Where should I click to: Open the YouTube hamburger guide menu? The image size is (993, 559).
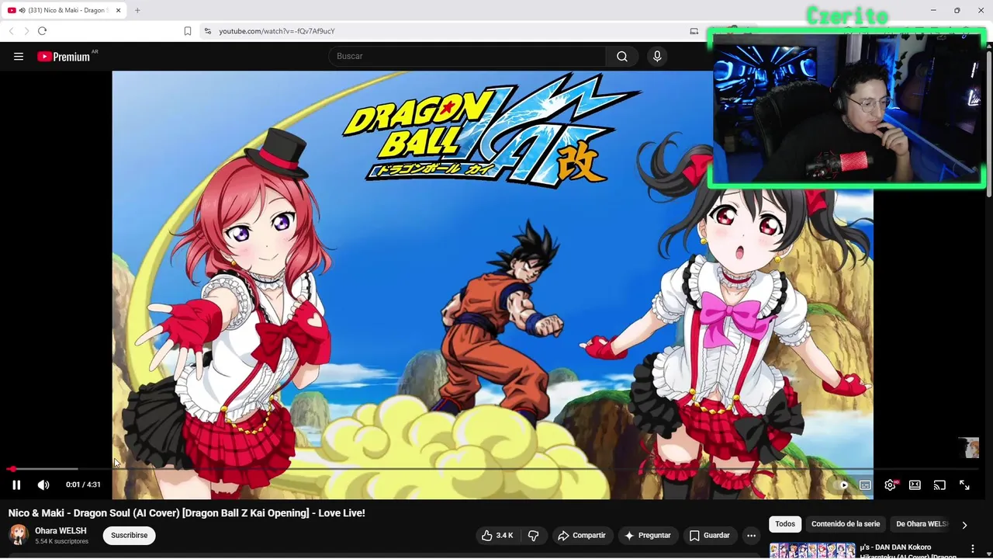(19, 56)
